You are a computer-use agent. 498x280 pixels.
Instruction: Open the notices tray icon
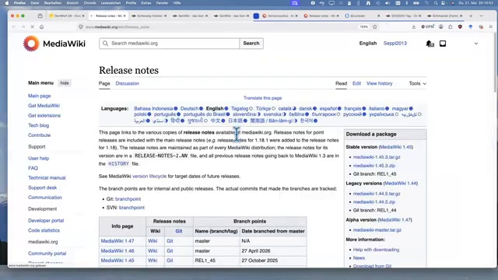[x=443, y=44]
